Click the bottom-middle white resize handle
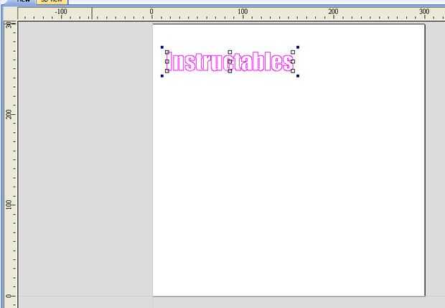The image size is (445, 308). tap(230, 71)
